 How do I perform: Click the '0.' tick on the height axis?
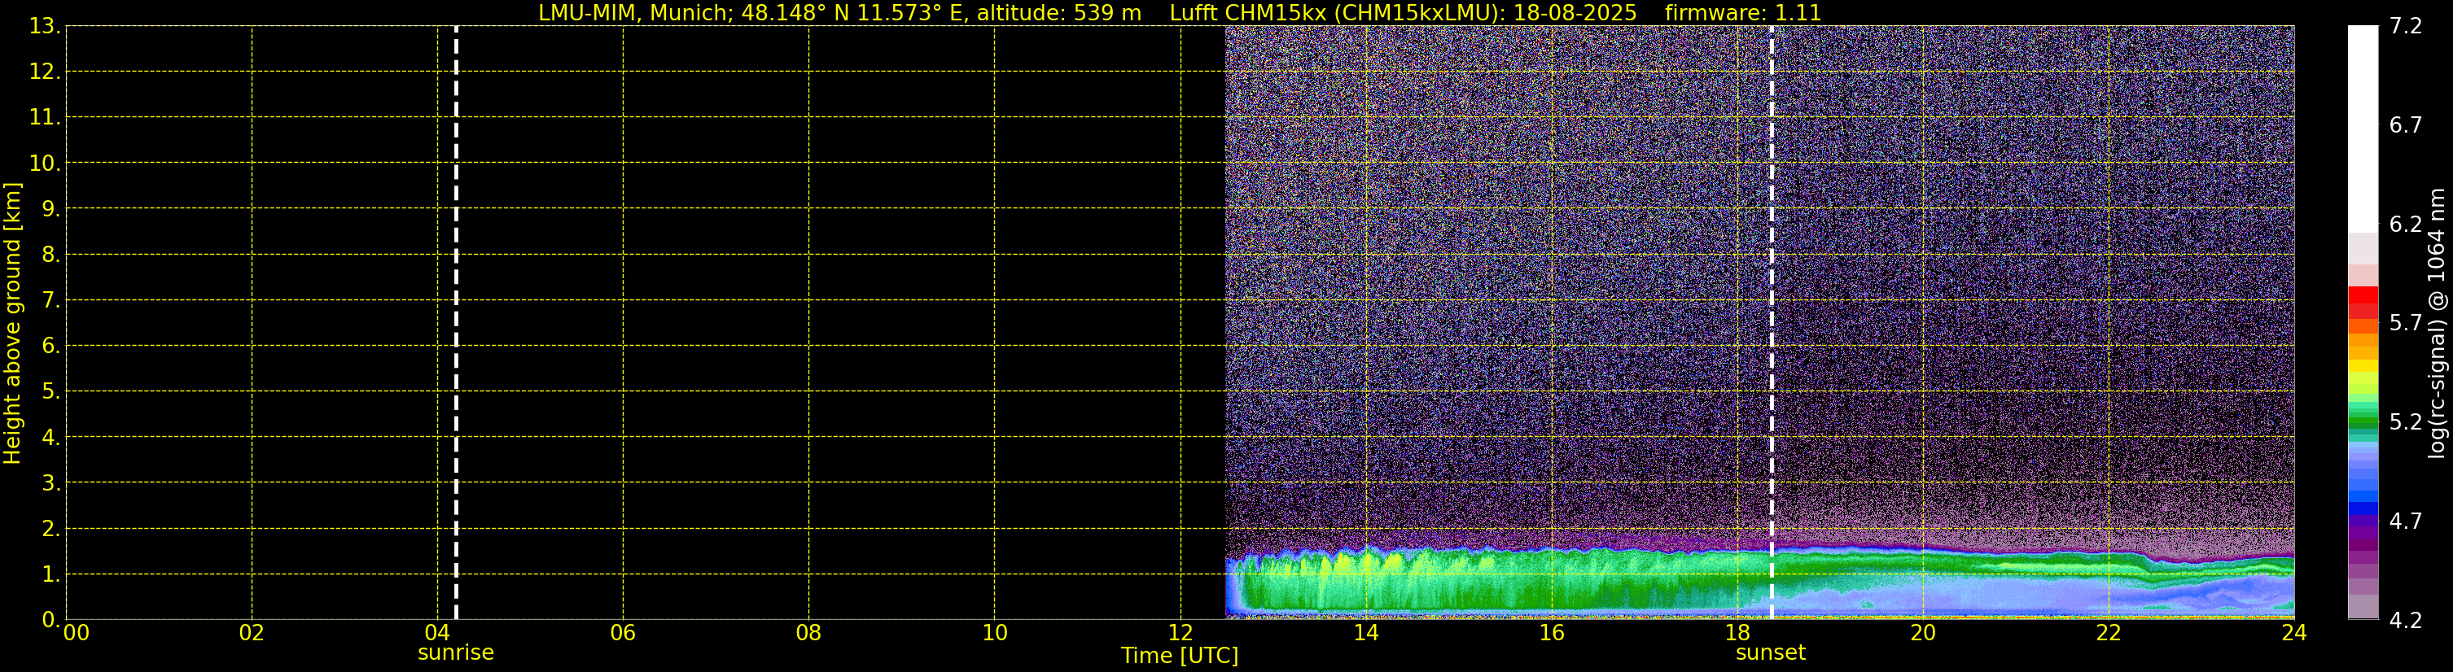(x=50, y=620)
